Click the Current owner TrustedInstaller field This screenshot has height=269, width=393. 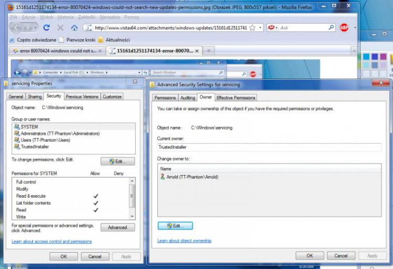pyautogui.click(x=269, y=147)
